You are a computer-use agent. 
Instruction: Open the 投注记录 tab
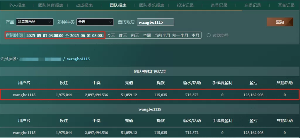pyautogui.click(x=185, y=5)
